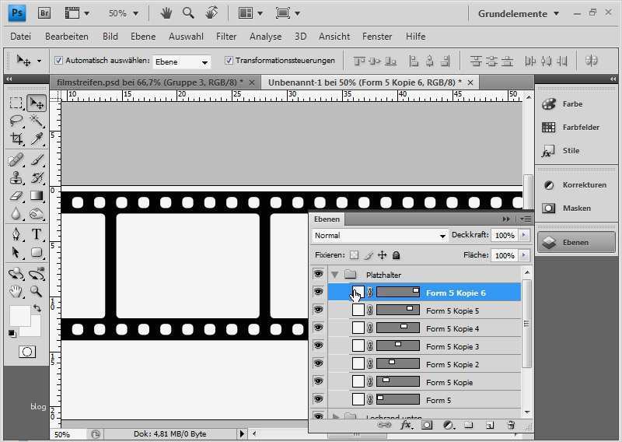The height and width of the screenshot is (442, 622).
Task: Select the Magic Wand tool
Action: pyautogui.click(x=37, y=121)
